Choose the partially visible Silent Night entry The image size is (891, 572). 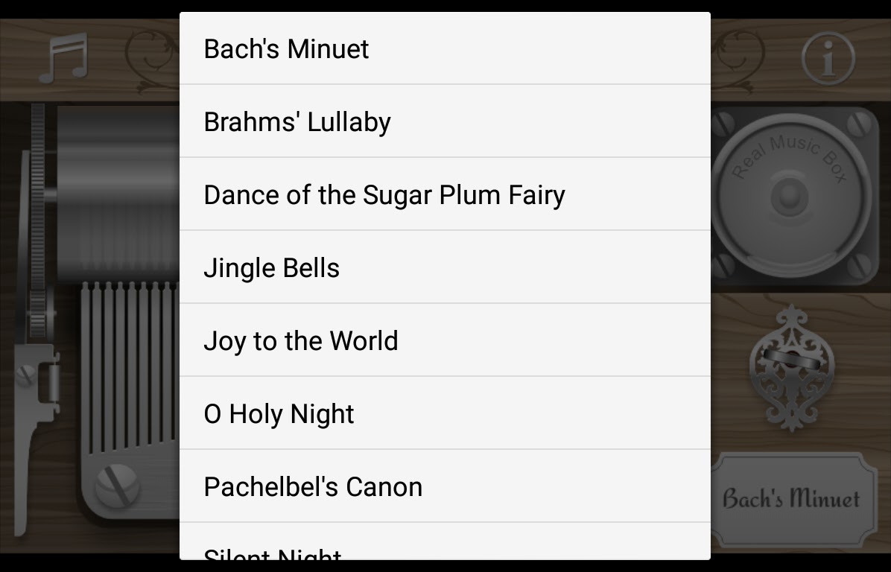[x=445, y=550]
